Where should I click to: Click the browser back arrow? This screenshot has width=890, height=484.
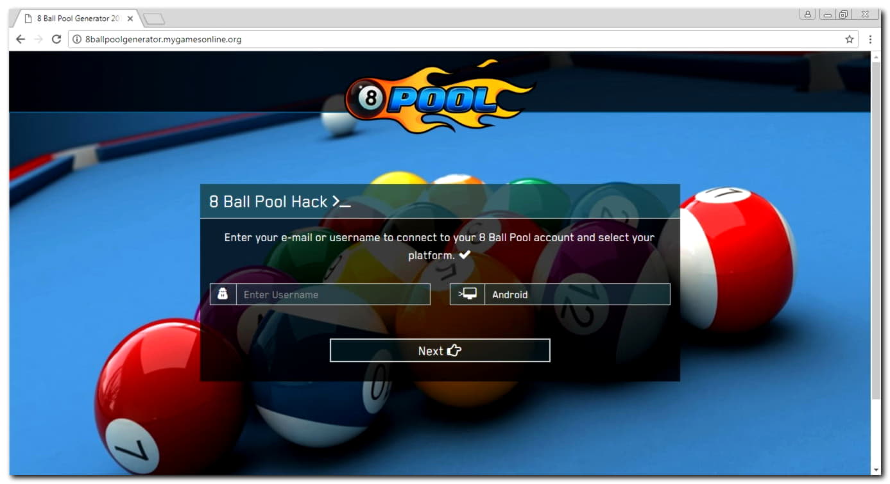tap(21, 39)
